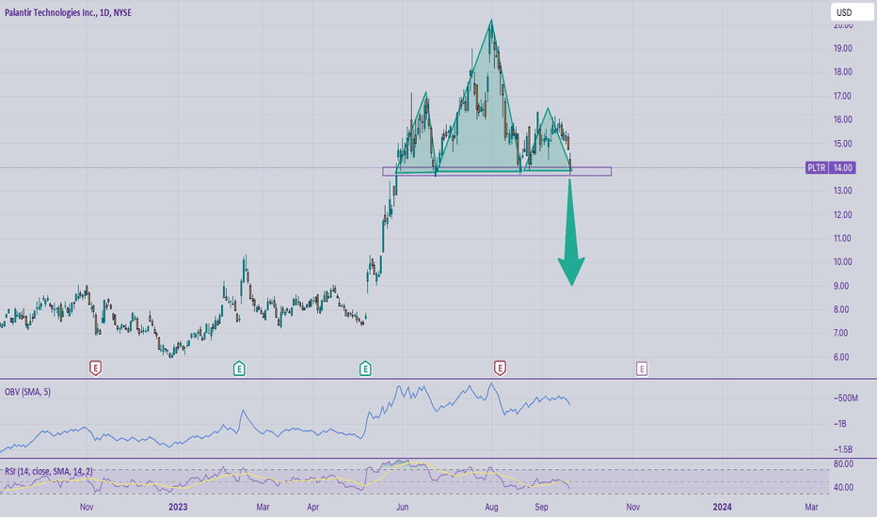Click the −500M OBV scale label
Viewport: 877px width, 517px height.
point(845,398)
